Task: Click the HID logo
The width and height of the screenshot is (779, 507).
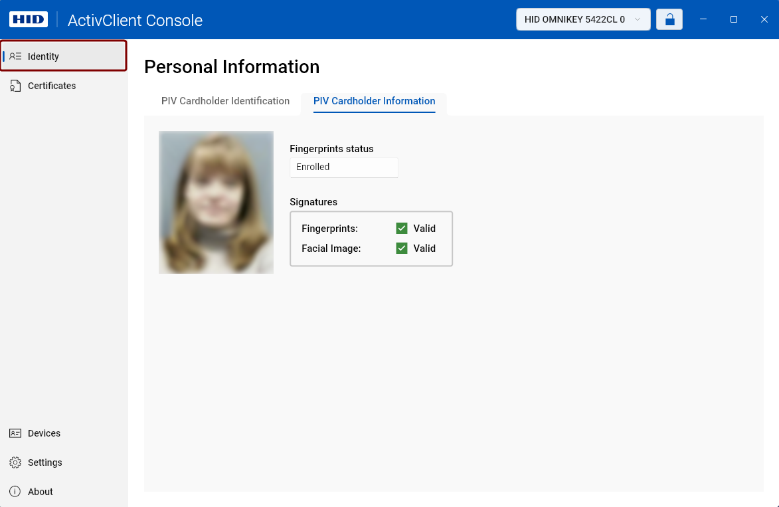Action: click(x=29, y=19)
